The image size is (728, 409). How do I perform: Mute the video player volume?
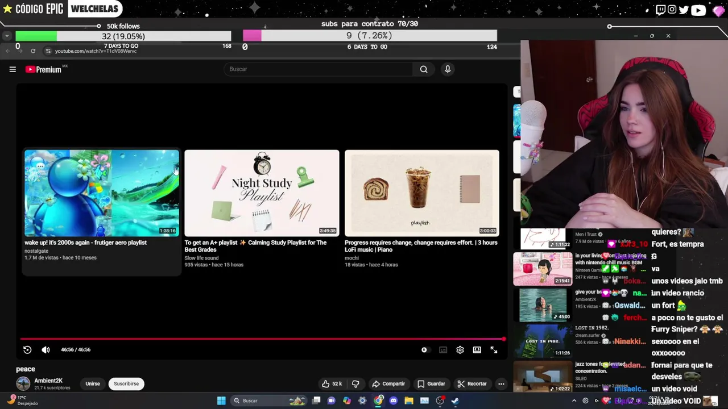46,350
